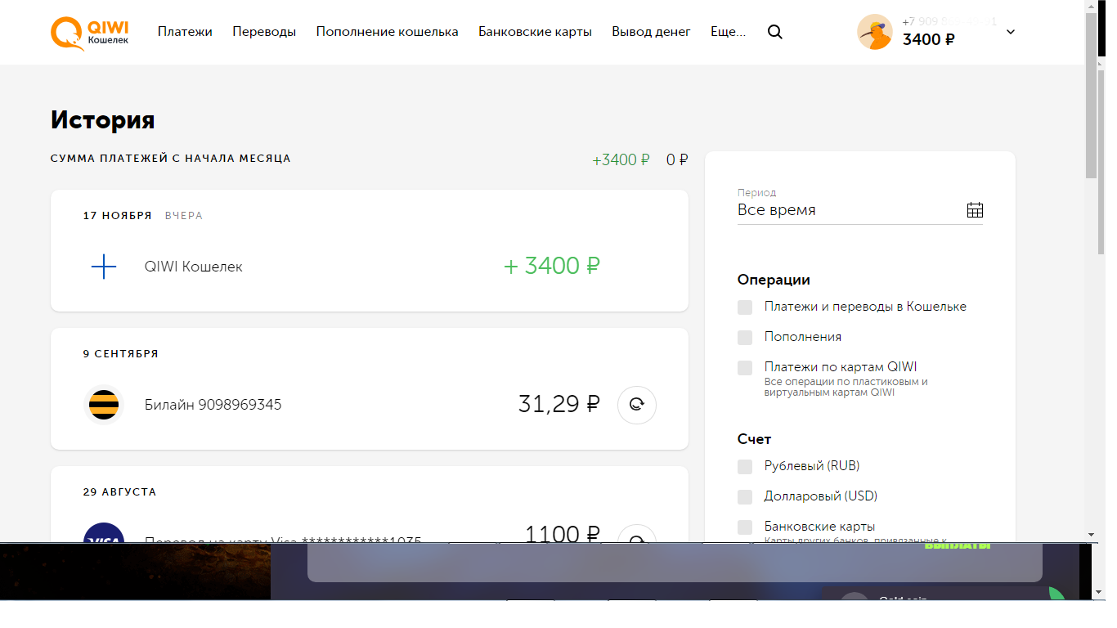Screen dimensions: 1117x628
Task: Enable the Рублевый (RUB) account checkbox
Action: point(745,466)
